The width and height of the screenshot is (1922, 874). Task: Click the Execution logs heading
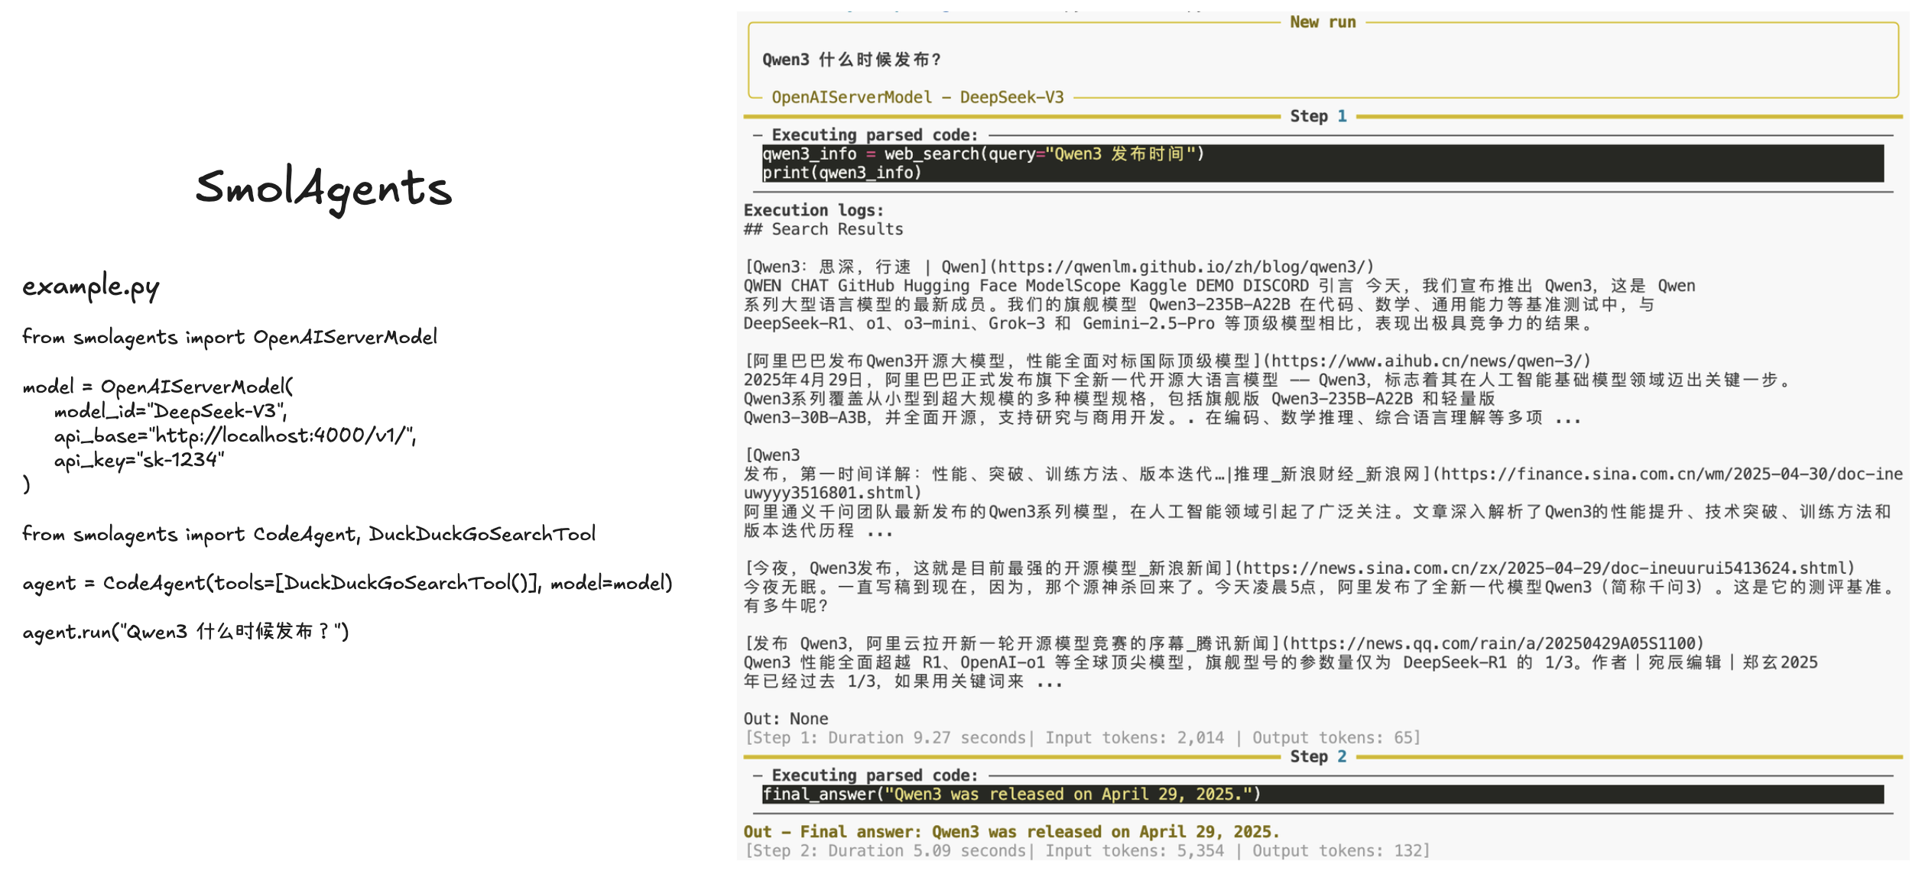813,210
